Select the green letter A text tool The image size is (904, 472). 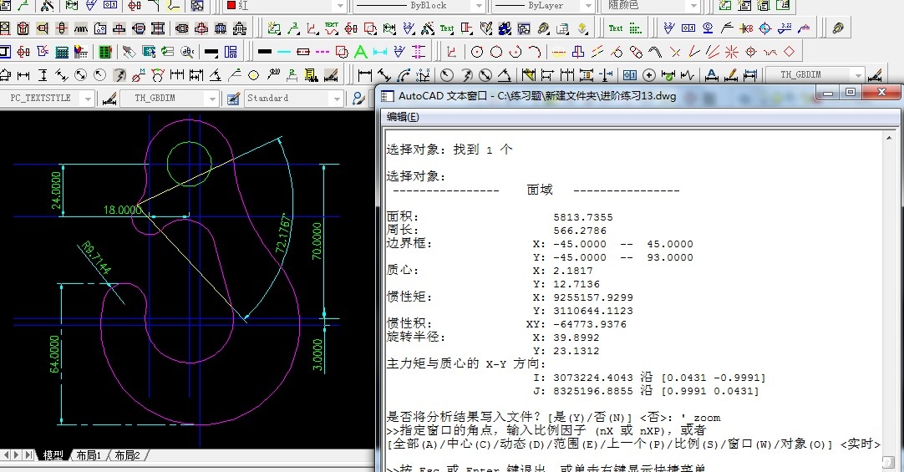(x=361, y=52)
